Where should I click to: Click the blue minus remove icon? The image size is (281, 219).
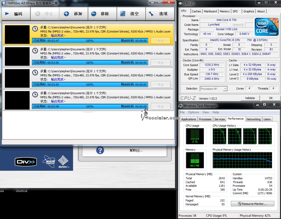(x=94, y=14)
